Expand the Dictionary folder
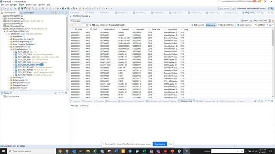 (x=9, y=77)
